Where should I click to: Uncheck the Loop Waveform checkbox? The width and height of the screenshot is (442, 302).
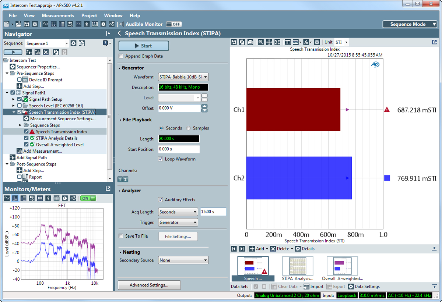coord(161,159)
